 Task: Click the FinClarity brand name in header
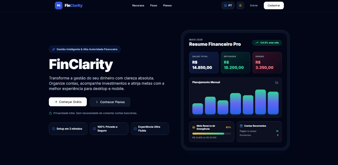74,6
